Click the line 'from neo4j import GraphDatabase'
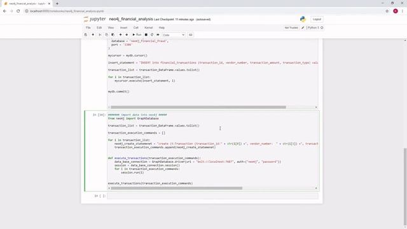This screenshot has height=229, width=407. (x=134, y=119)
